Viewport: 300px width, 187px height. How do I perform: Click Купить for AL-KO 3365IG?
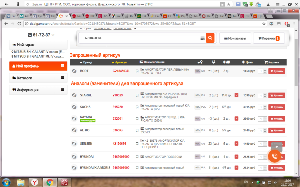[276, 130]
